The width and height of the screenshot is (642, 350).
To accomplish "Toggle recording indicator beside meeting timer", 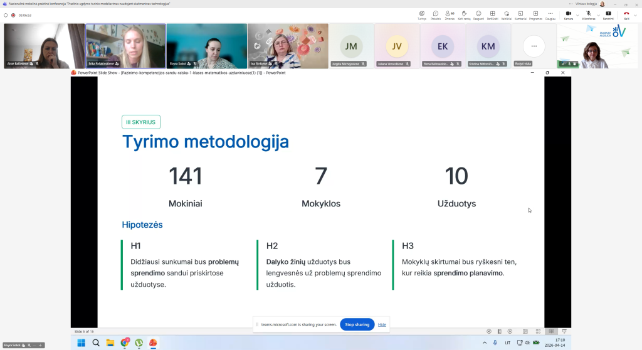I will 13,15.
